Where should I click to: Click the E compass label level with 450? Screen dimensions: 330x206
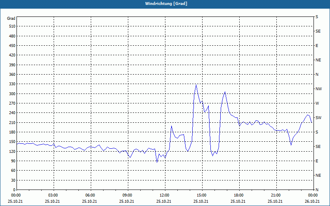click(x=317, y=46)
